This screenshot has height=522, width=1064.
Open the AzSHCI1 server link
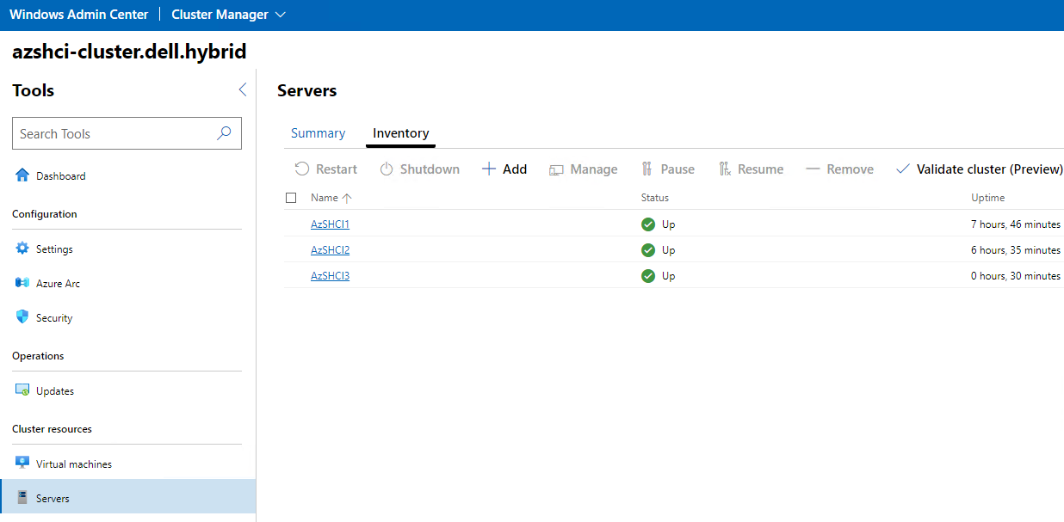coord(330,224)
